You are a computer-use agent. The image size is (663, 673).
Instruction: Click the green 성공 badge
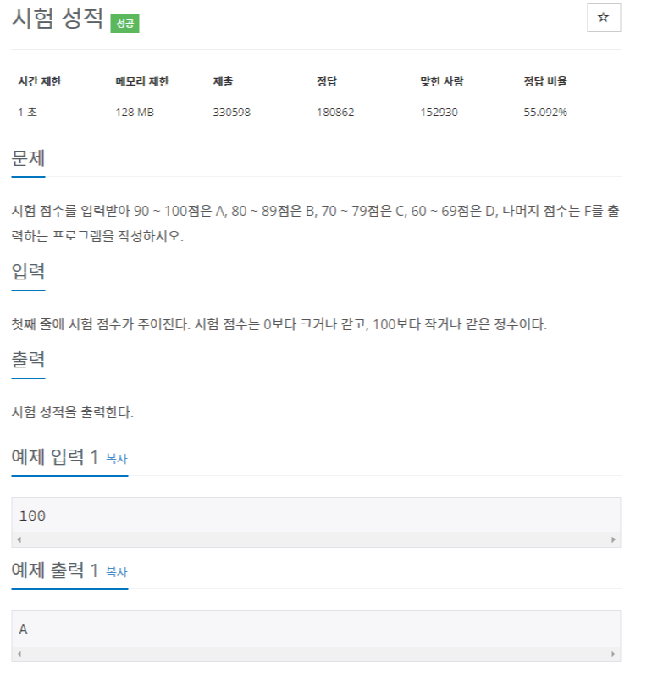pyautogui.click(x=124, y=23)
